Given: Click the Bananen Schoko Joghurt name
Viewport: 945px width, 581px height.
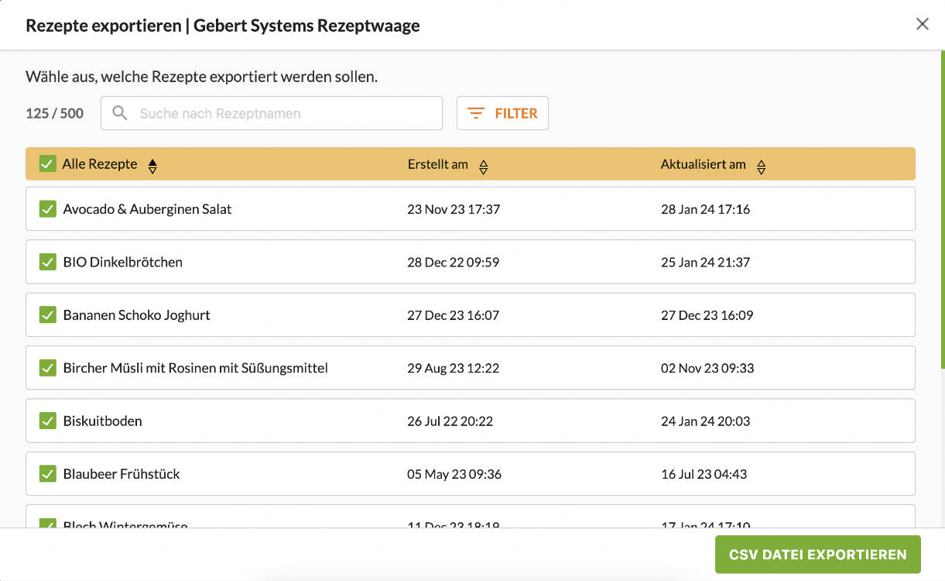Looking at the screenshot, I should (x=136, y=315).
